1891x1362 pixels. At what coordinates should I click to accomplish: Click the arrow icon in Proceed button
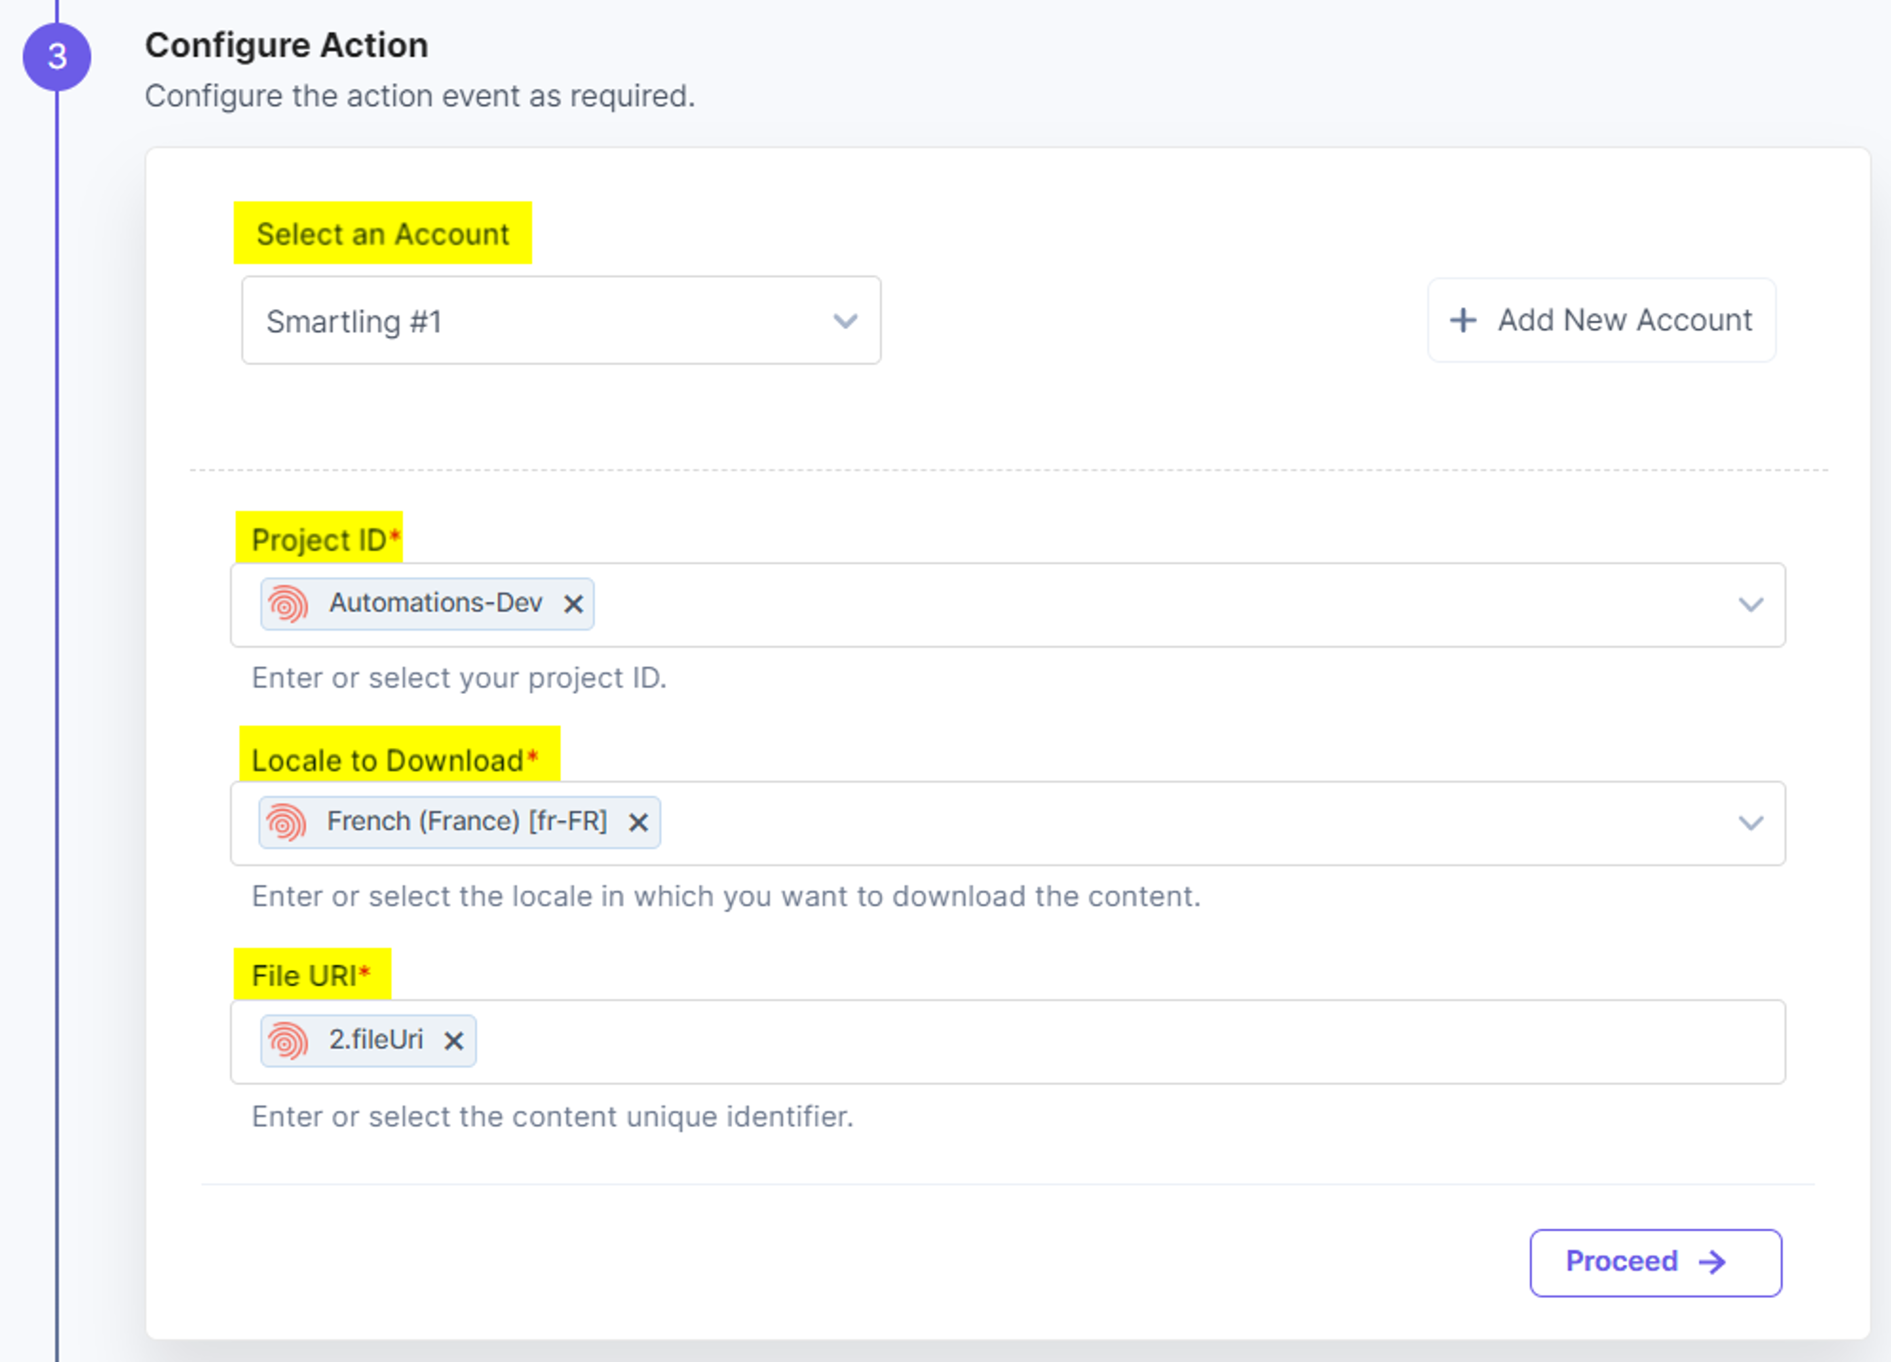1712,1262
